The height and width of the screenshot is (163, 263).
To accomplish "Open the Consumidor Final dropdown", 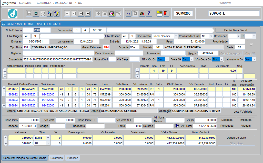I will tap(211, 36).
